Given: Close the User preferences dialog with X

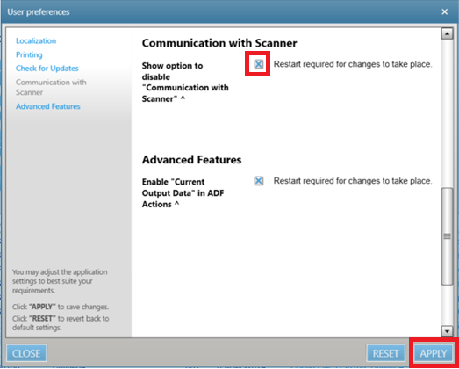Looking at the screenshot, I should tap(444, 11).
